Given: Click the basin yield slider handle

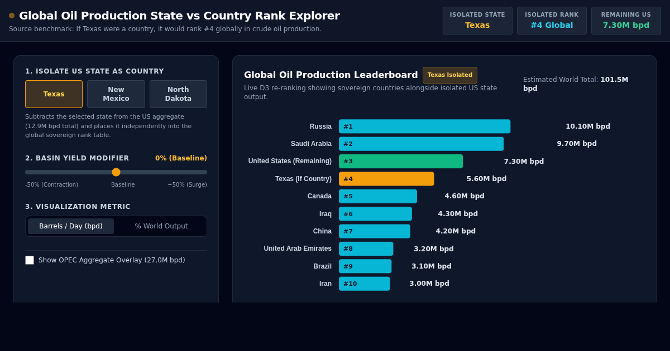Looking at the screenshot, I should pos(116,172).
